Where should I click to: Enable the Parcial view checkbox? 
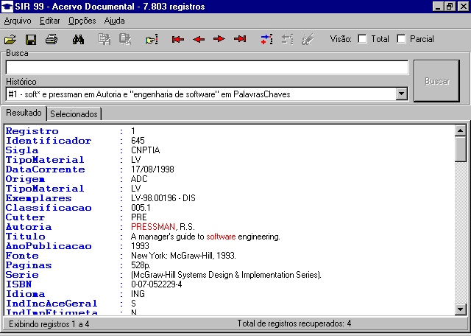[x=401, y=39]
